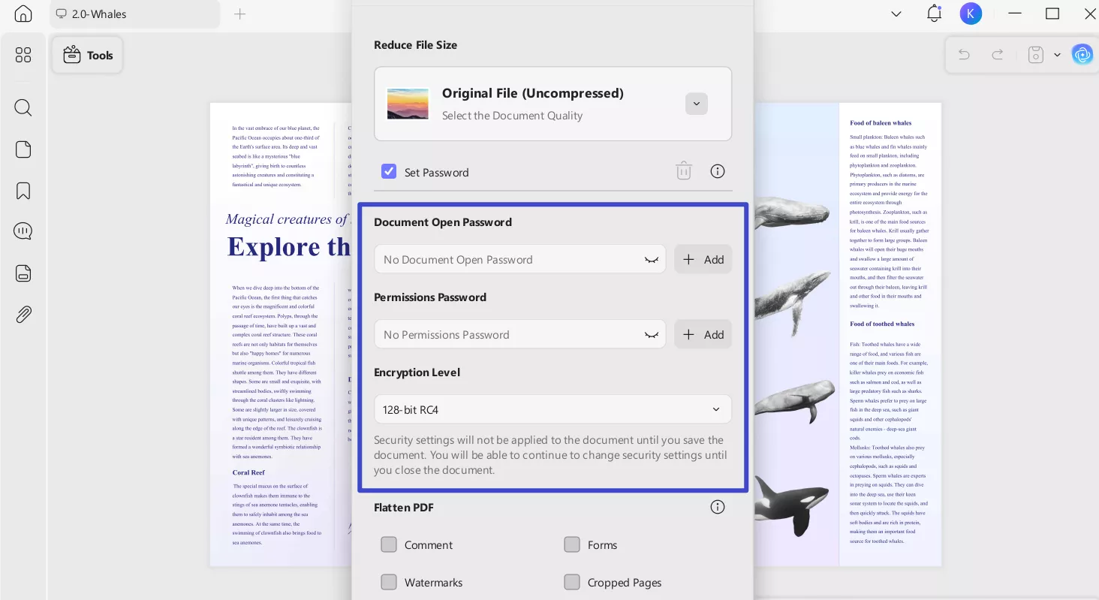Enable the Watermarks flatten checkbox
This screenshot has height=600, width=1099.
click(389, 582)
